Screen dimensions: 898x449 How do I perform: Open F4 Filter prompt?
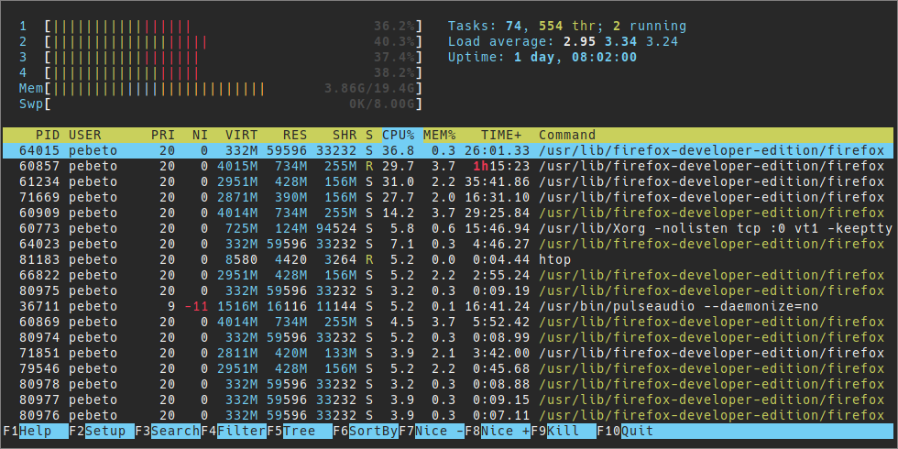[x=233, y=431]
